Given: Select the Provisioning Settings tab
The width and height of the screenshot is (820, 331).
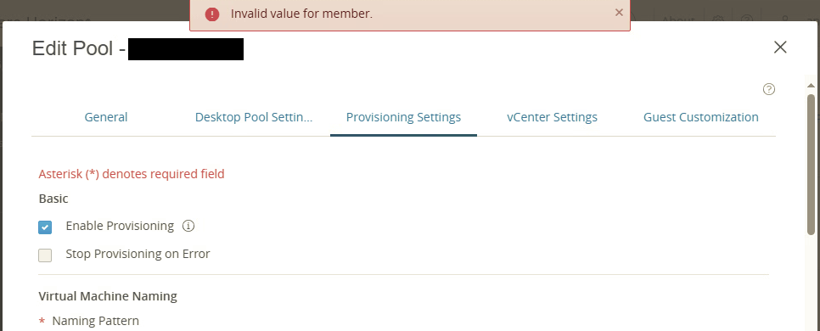Looking at the screenshot, I should coord(403,117).
